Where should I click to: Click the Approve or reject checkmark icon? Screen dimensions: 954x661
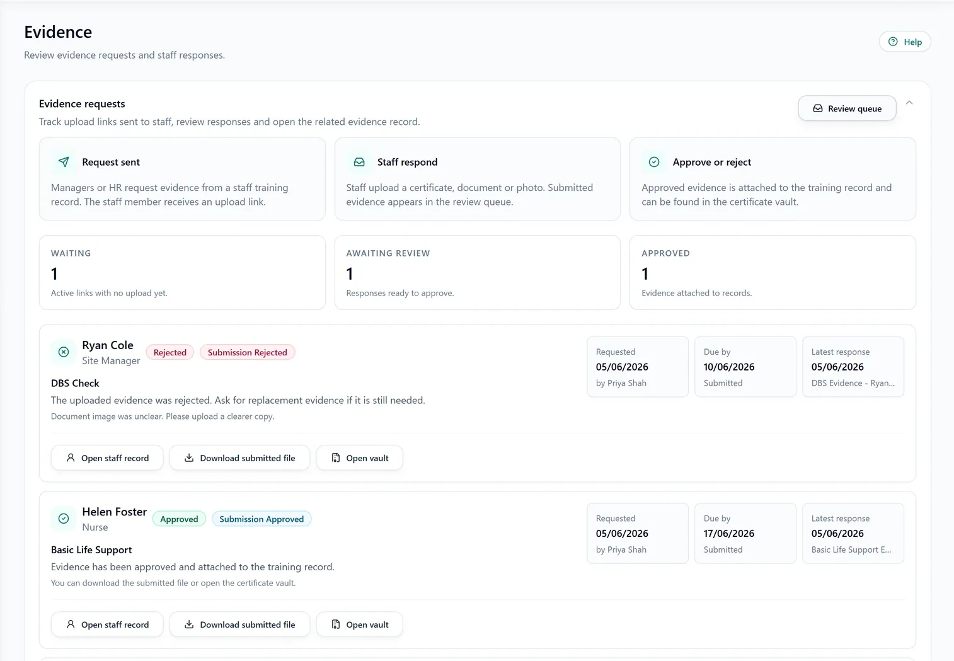(x=654, y=162)
